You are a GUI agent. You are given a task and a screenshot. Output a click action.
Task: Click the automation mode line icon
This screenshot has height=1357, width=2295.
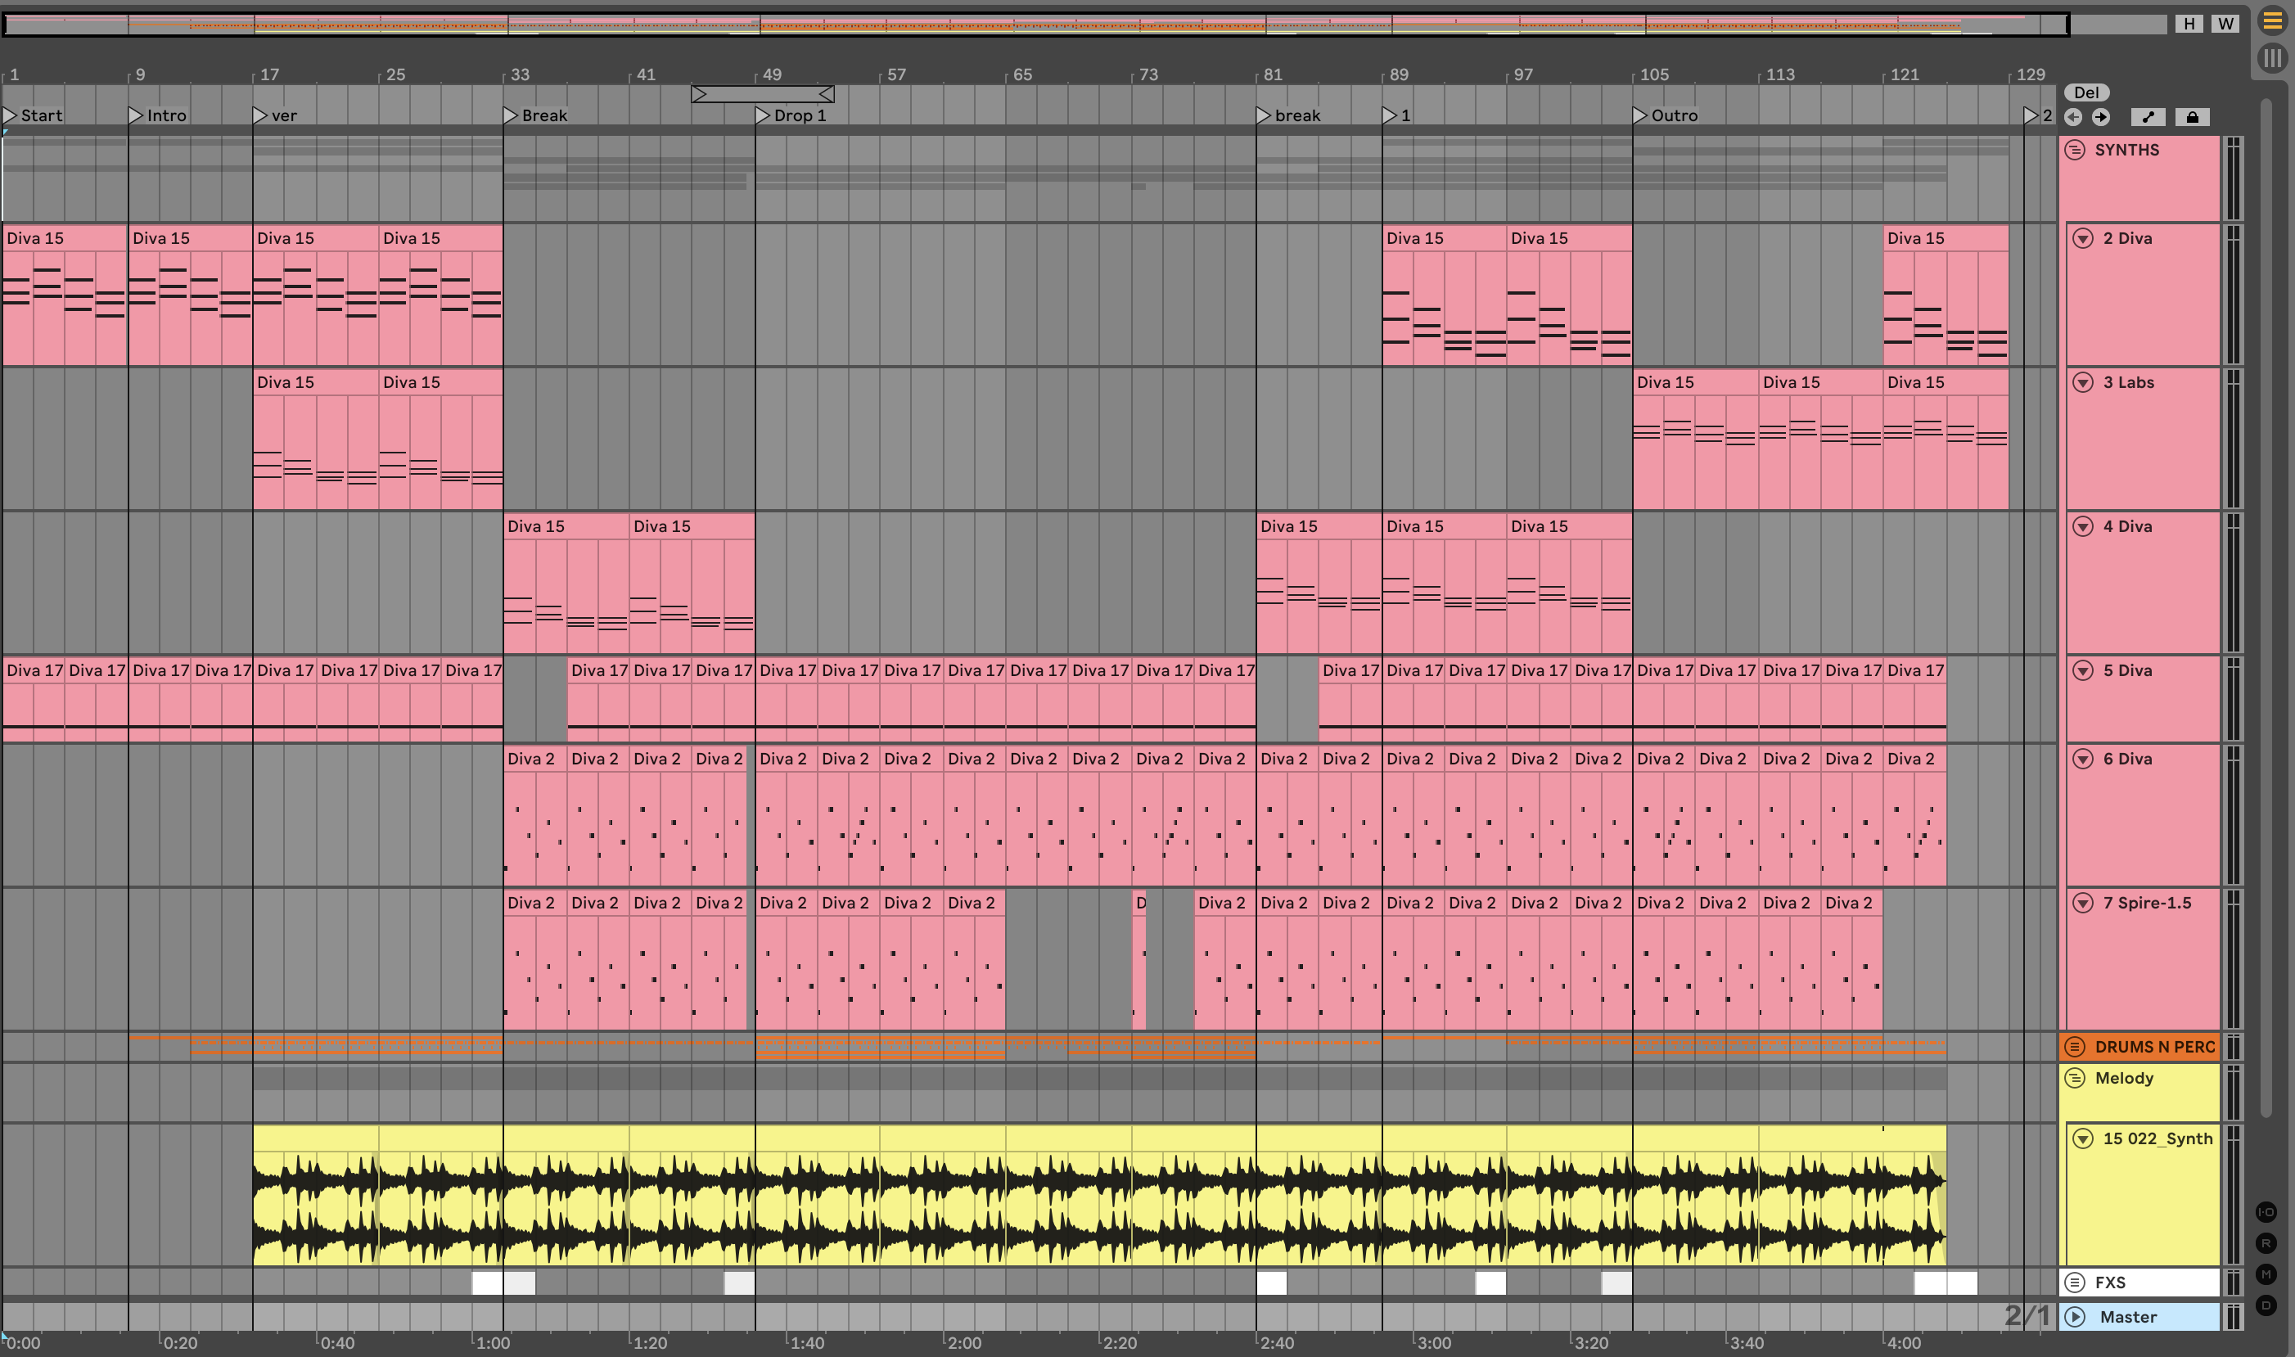point(2148,117)
